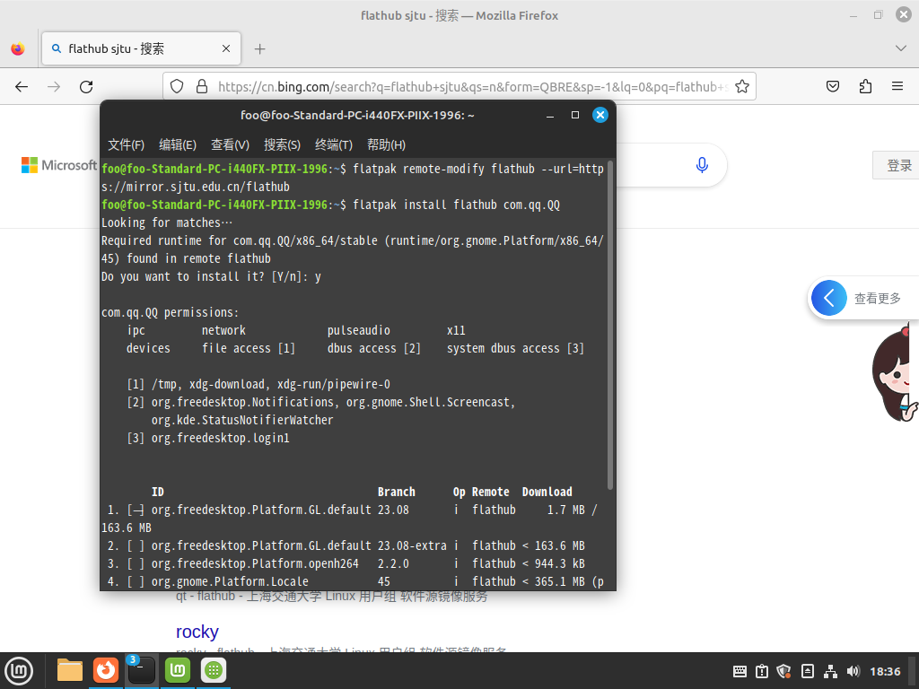This screenshot has width=919, height=689.
Task: Open the 文件(F) menu in terminal
Action: [x=126, y=144]
